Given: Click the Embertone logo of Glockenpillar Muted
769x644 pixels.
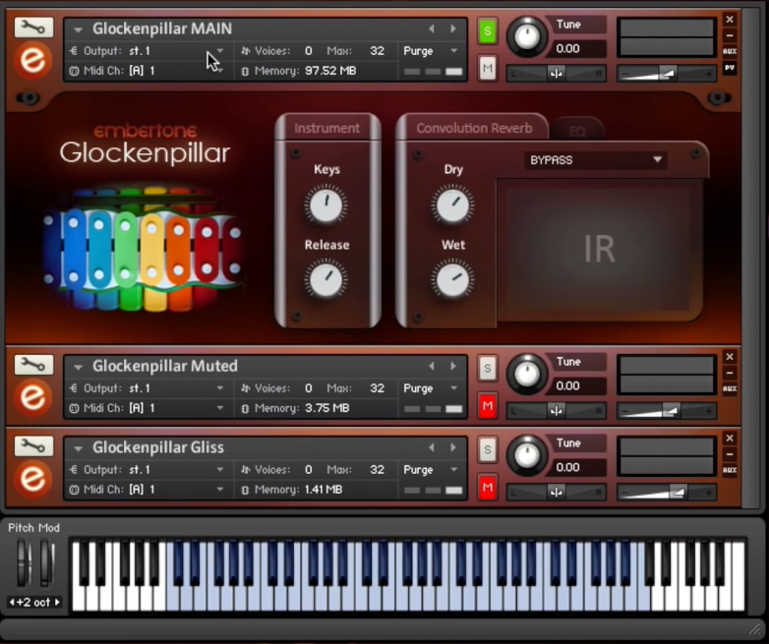Looking at the screenshot, I should click(x=32, y=397).
